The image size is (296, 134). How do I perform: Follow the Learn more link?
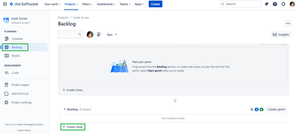(24, 130)
